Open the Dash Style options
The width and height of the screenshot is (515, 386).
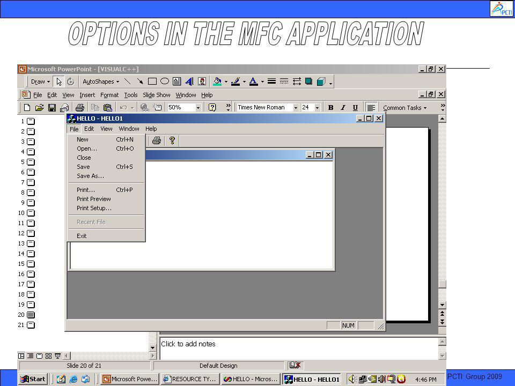[x=284, y=81]
